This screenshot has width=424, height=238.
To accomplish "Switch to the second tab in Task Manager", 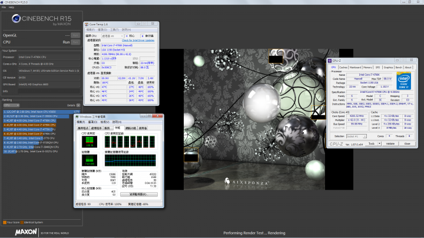I will pos(96,128).
